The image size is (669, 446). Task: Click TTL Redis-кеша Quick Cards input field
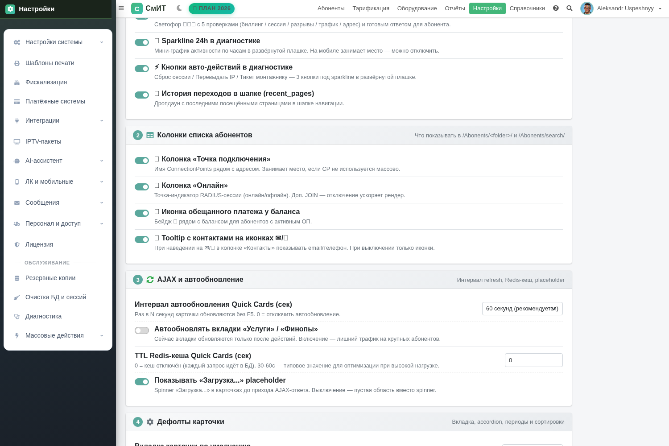click(x=534, y=360)
